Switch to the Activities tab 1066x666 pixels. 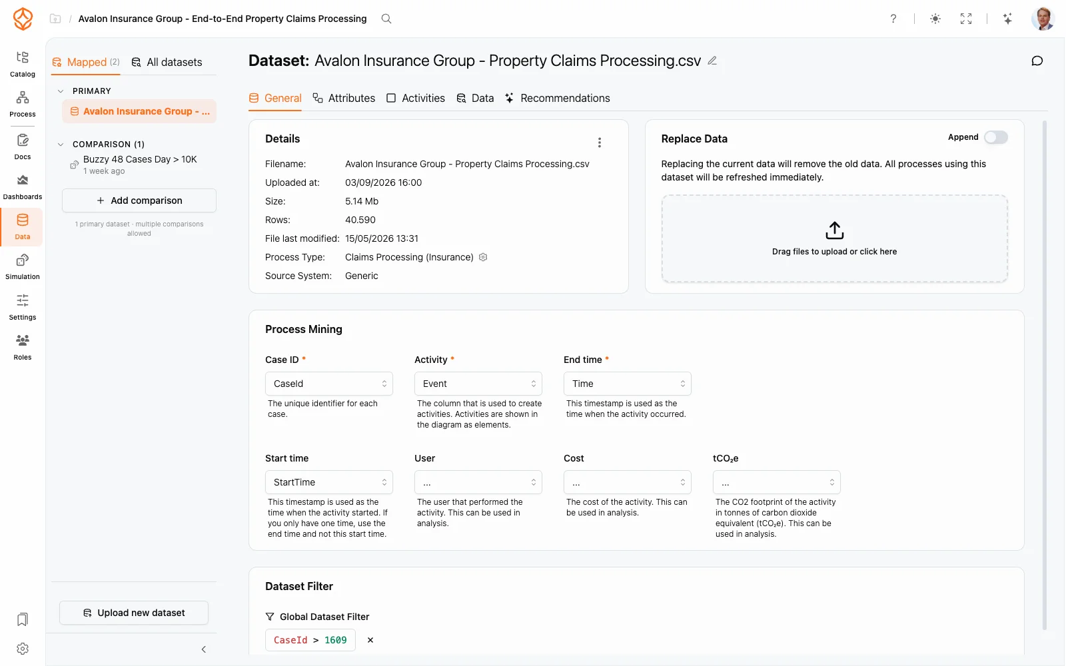point(416,98)
